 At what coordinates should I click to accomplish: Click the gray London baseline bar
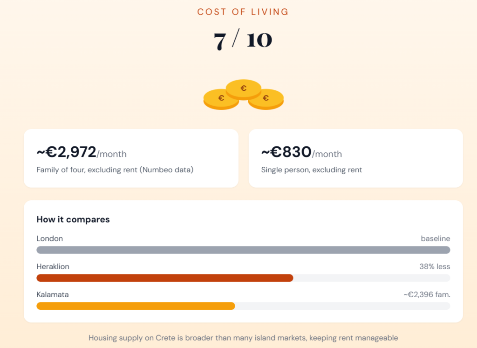pos(243,250)
